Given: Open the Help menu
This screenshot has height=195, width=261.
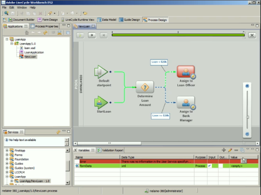Looking at the screenshot, I should tap(32, 7).
